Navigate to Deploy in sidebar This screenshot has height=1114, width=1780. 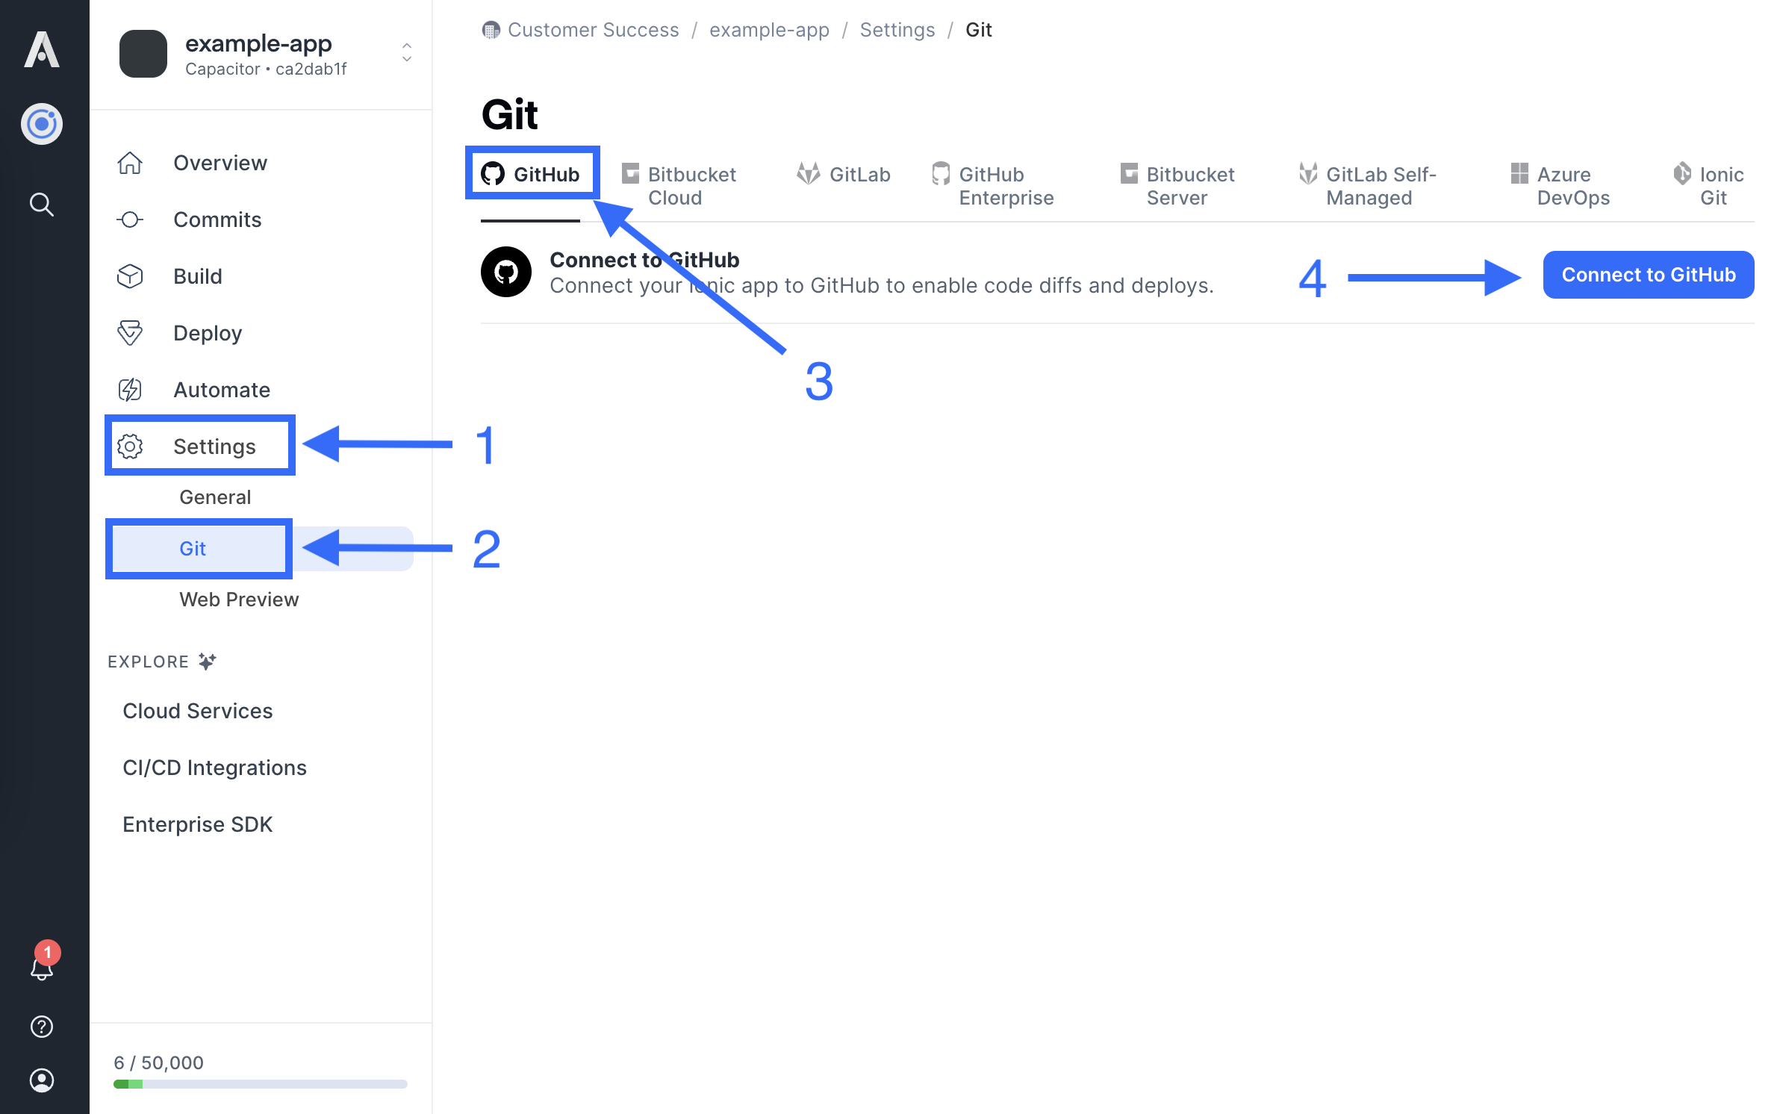coord(208,333)
